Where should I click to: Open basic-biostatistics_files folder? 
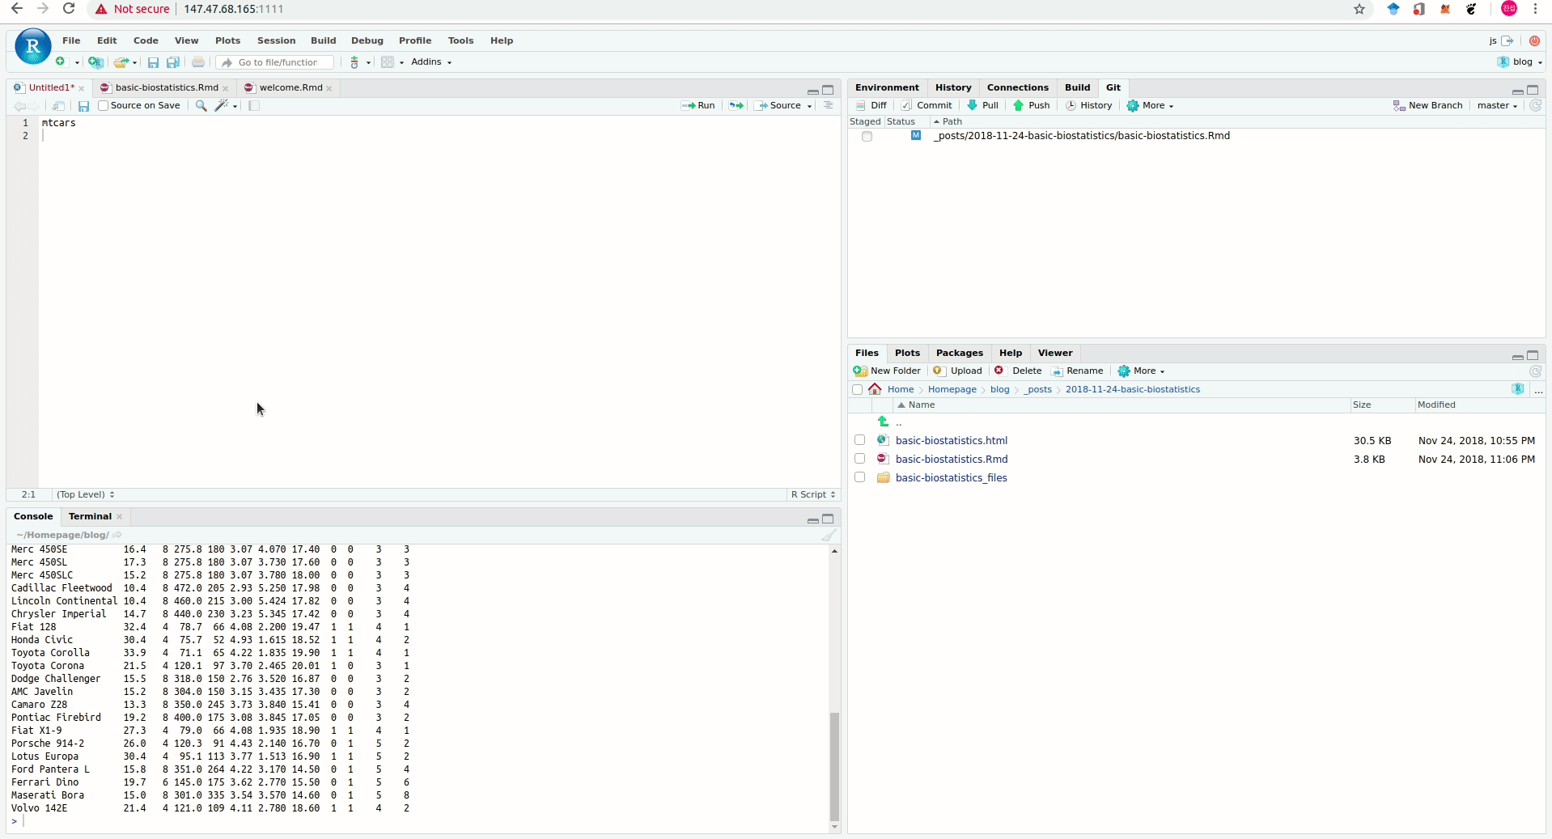(x=951, y=477)
